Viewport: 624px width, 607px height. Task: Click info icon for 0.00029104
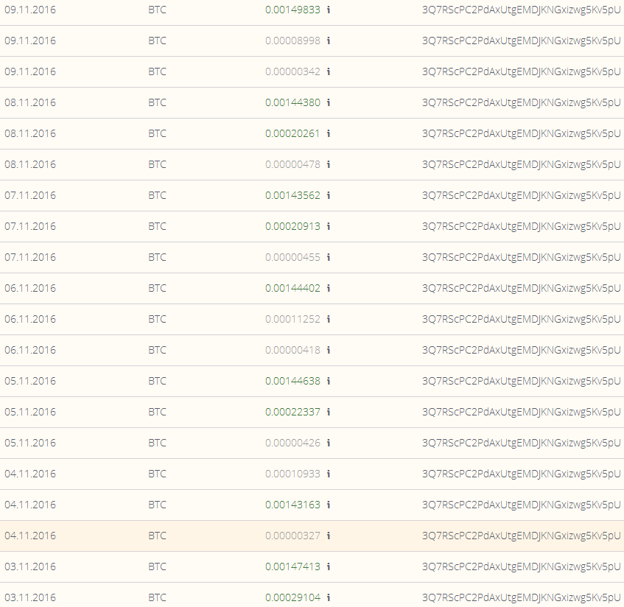(x=329, y=598)
